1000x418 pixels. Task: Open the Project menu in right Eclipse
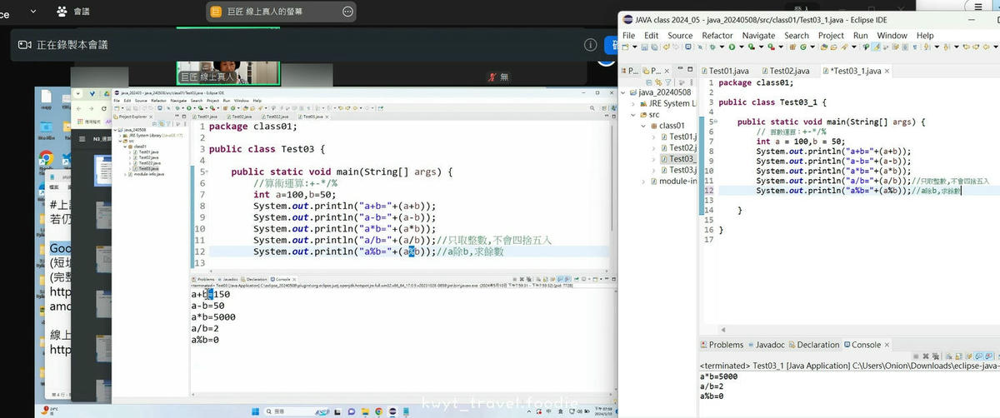click(831, 36)
